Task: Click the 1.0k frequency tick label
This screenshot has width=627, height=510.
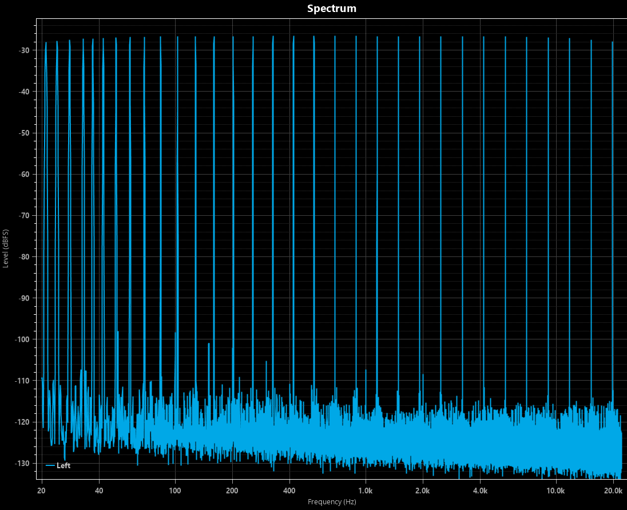Action: coord(365,491)
